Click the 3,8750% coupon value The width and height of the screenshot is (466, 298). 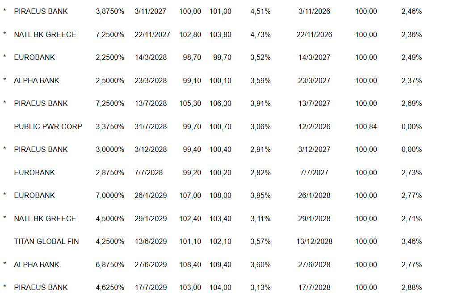point(110,11)
